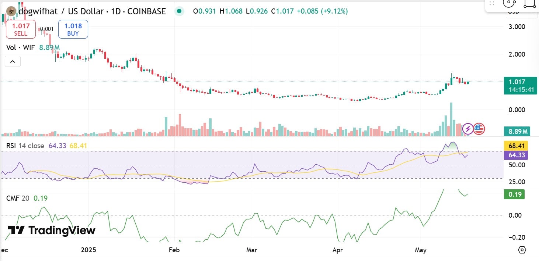Click the circular tool icon in floating toolbar

[509, 3]
